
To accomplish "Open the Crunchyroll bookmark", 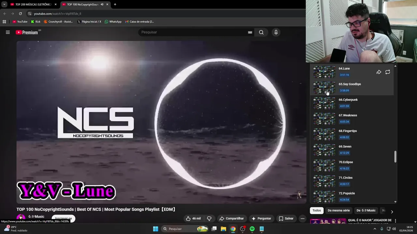I will [x=58, y=22].
